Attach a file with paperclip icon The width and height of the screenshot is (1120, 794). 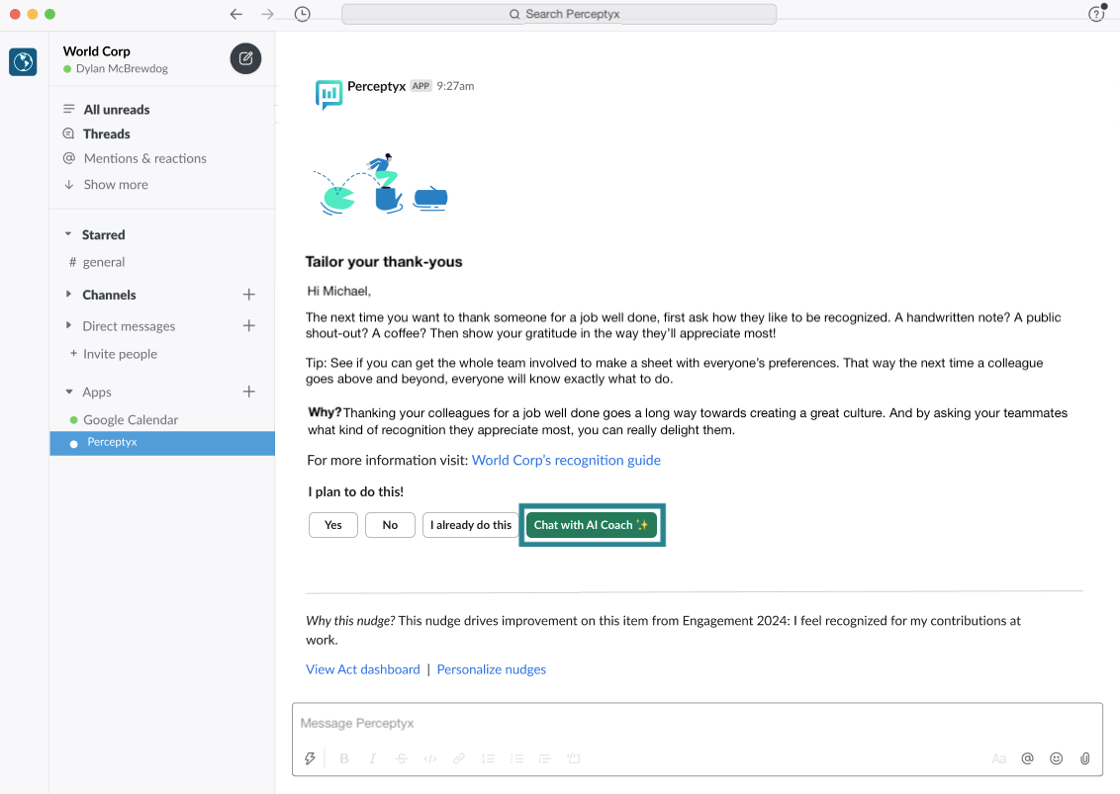(x=1085, y=758)
